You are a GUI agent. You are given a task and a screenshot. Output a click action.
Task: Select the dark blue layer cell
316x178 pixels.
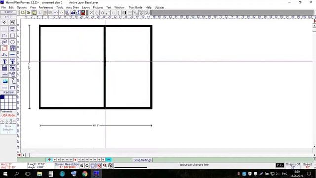click(2, 97)
